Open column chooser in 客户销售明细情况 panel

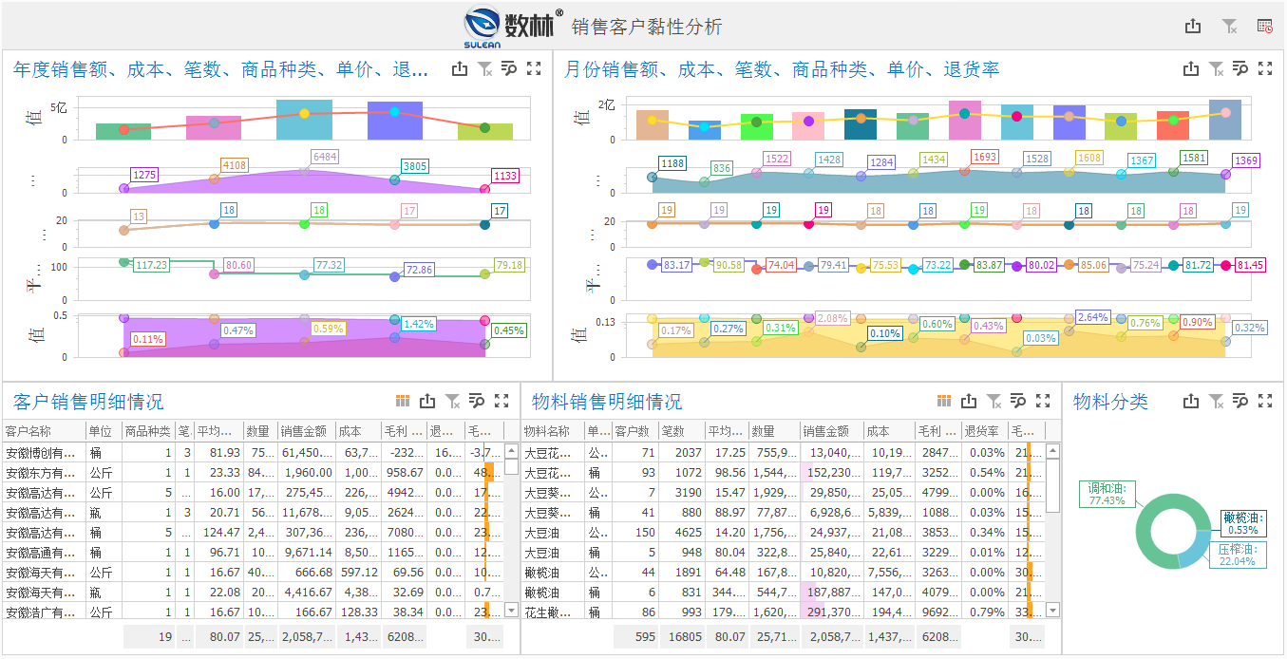(402, 401)
